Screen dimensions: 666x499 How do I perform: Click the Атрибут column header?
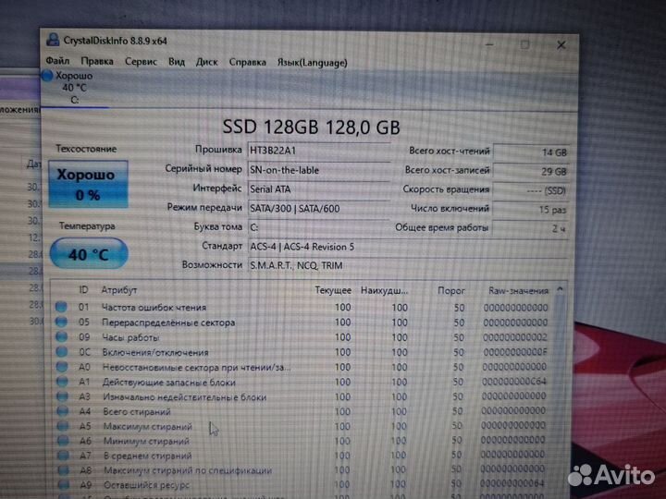119,290
